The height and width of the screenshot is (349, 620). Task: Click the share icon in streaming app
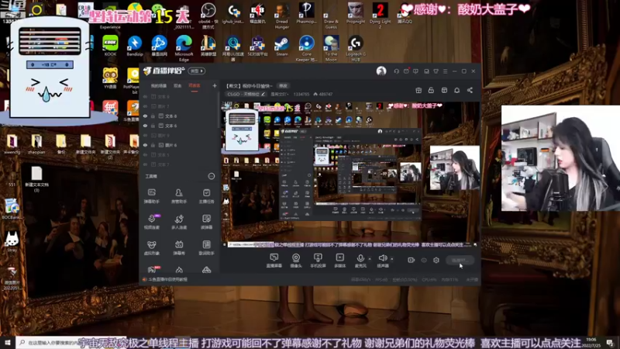[470, 90]
